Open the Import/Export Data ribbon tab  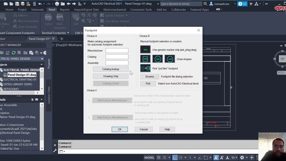(86, 9)
